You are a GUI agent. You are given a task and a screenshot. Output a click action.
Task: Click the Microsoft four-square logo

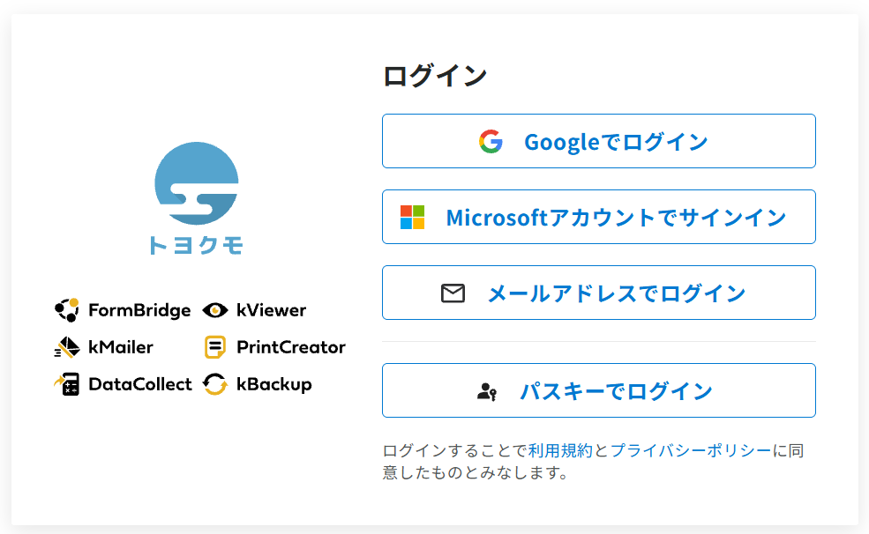coord(412,217)
